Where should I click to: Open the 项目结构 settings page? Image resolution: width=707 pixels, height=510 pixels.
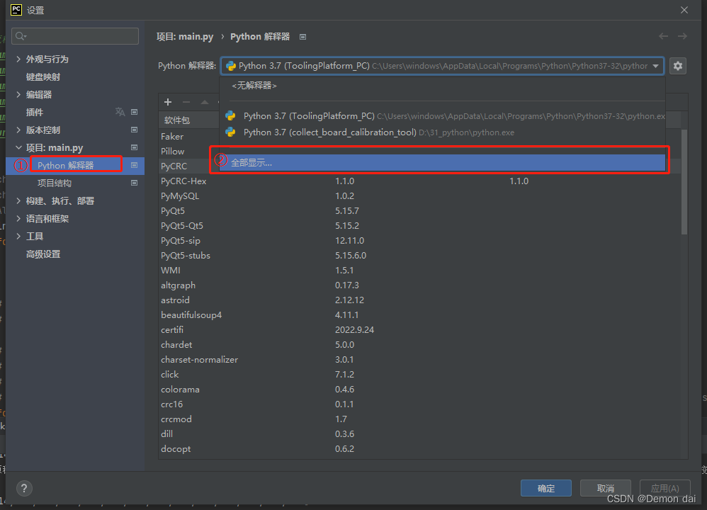tap(54, 183)
